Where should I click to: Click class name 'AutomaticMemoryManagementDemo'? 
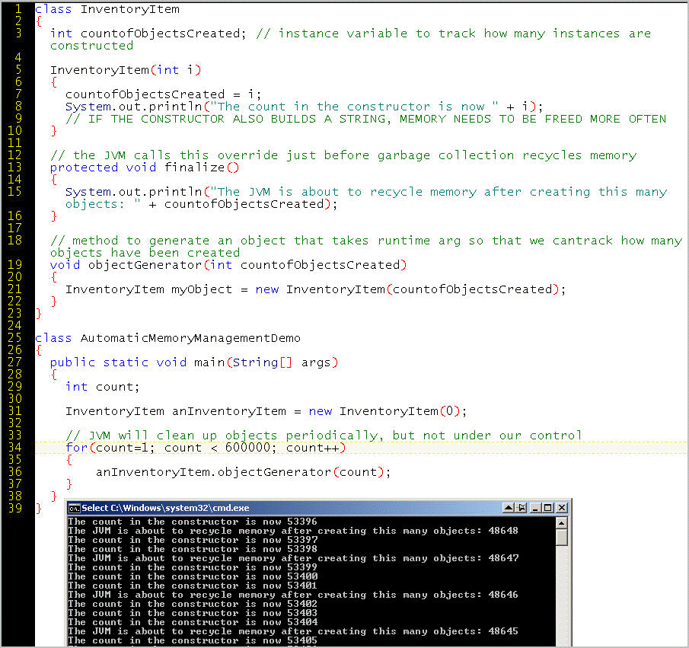coord(190,338)
